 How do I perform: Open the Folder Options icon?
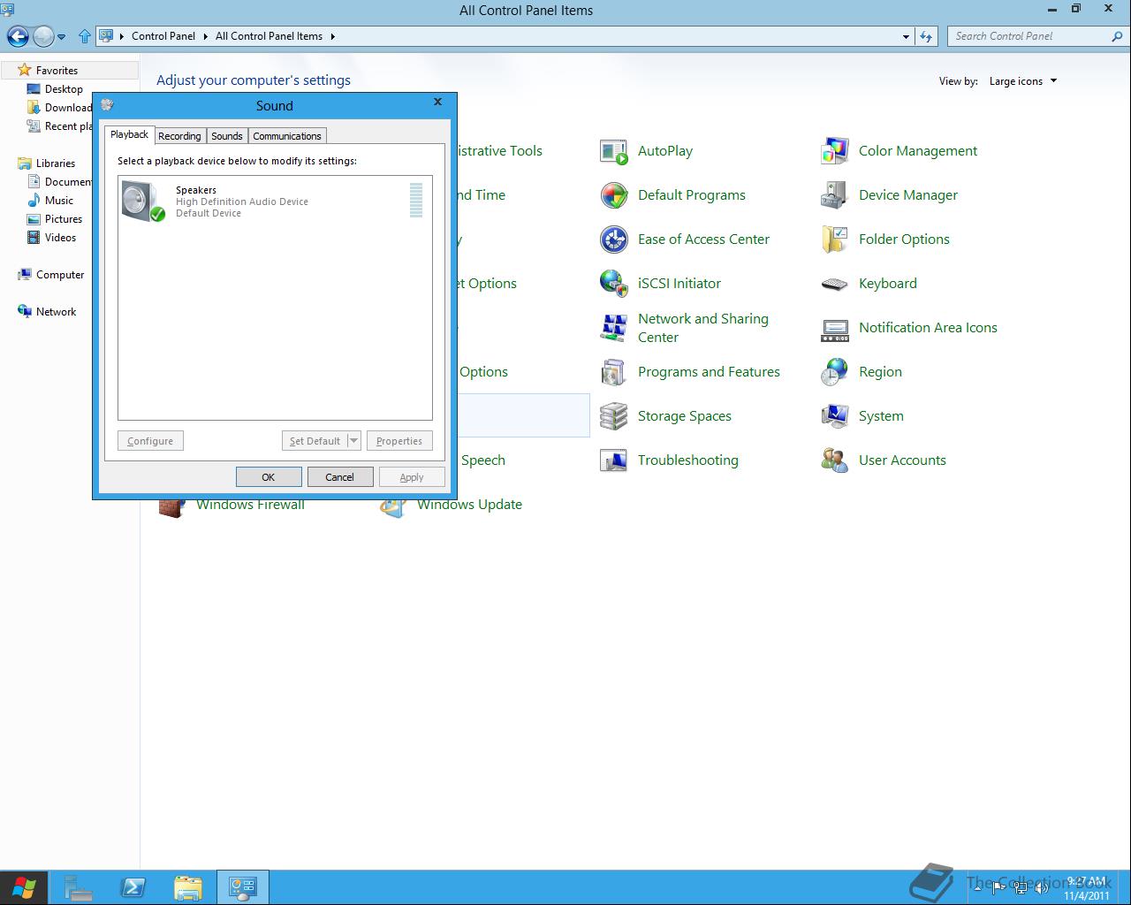click(x=834, y=240)
